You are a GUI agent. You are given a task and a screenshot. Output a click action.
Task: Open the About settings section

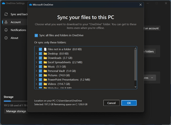(x=15, y=38)
